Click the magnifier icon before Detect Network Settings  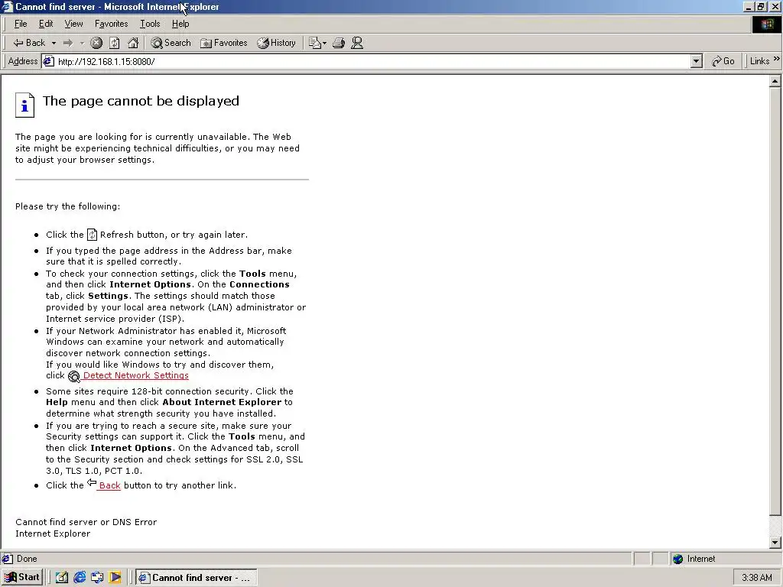click(74, 376)
